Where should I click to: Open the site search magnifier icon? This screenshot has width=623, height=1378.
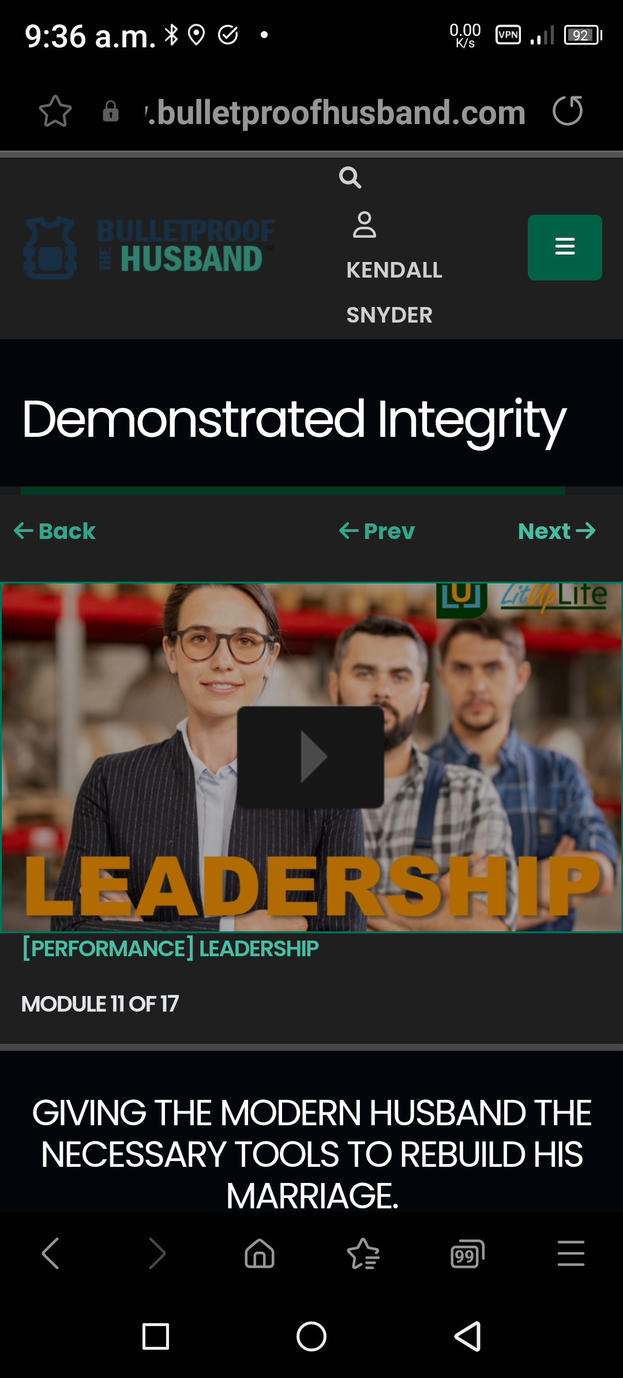pos(350,178)
